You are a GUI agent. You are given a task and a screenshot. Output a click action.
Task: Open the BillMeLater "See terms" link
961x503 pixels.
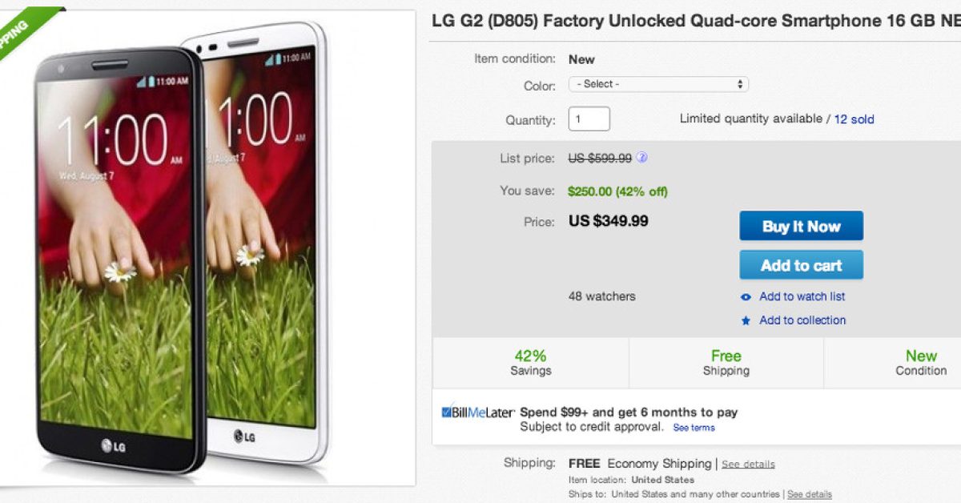(694, 428)
